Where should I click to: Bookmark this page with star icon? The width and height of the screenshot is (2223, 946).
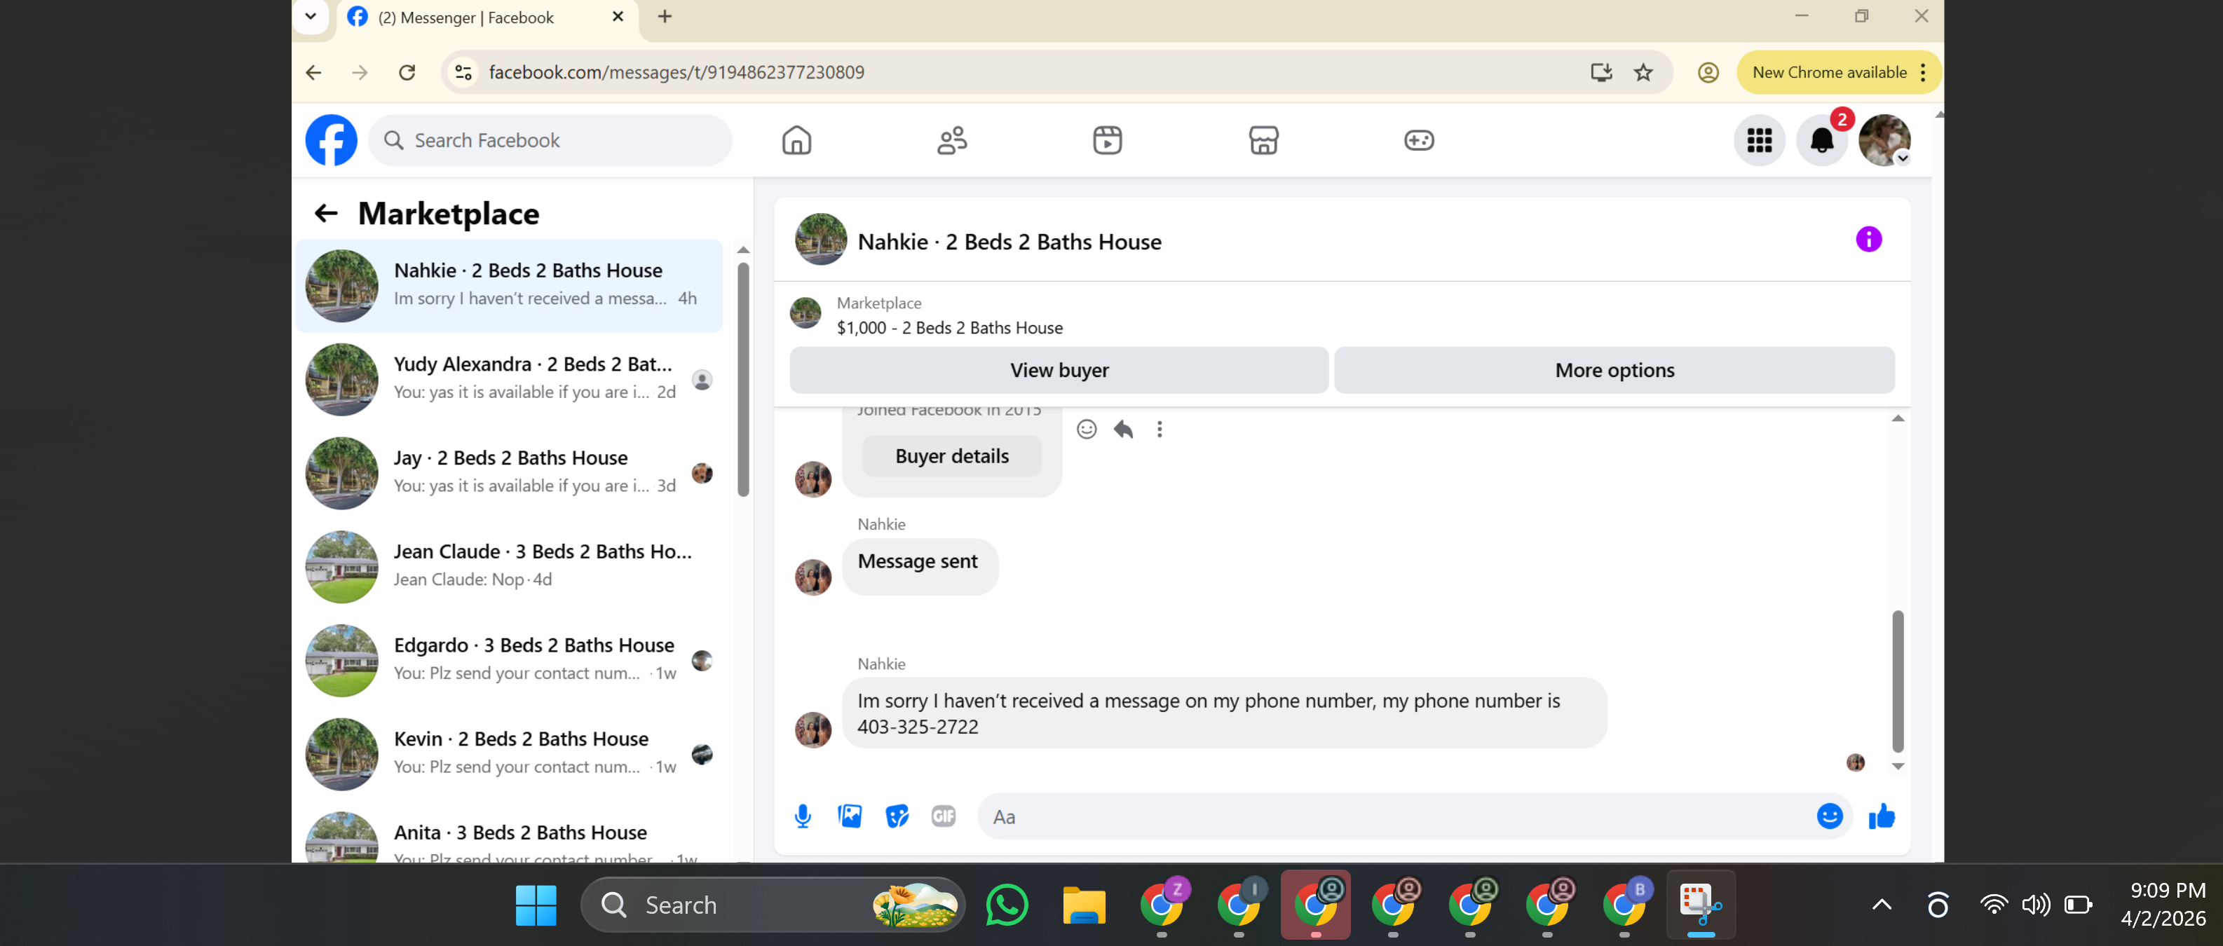(1643, 72)
